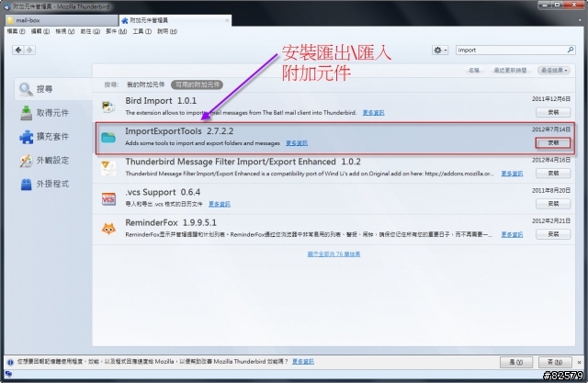Open the 郵件 (M) menu
This screenshot has height=383, width=588.
click(x=117, y=31)
